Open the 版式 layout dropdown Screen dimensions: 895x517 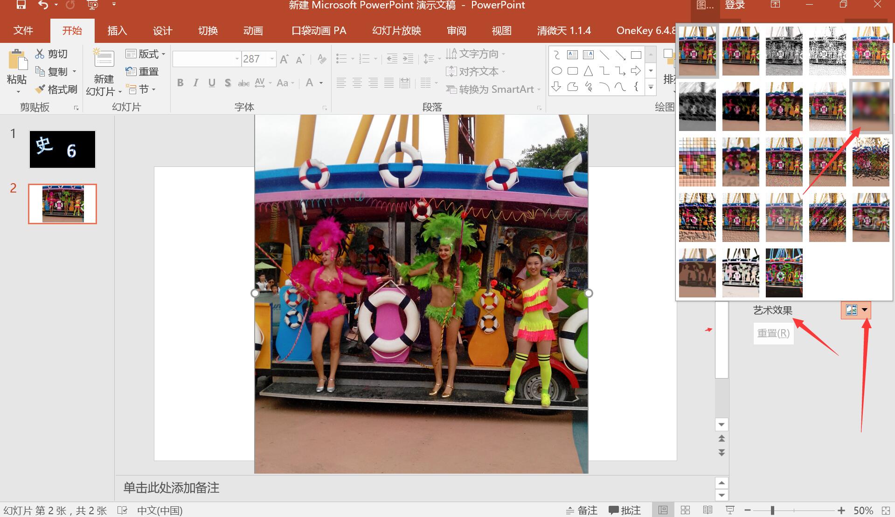(x=146, y=54)
